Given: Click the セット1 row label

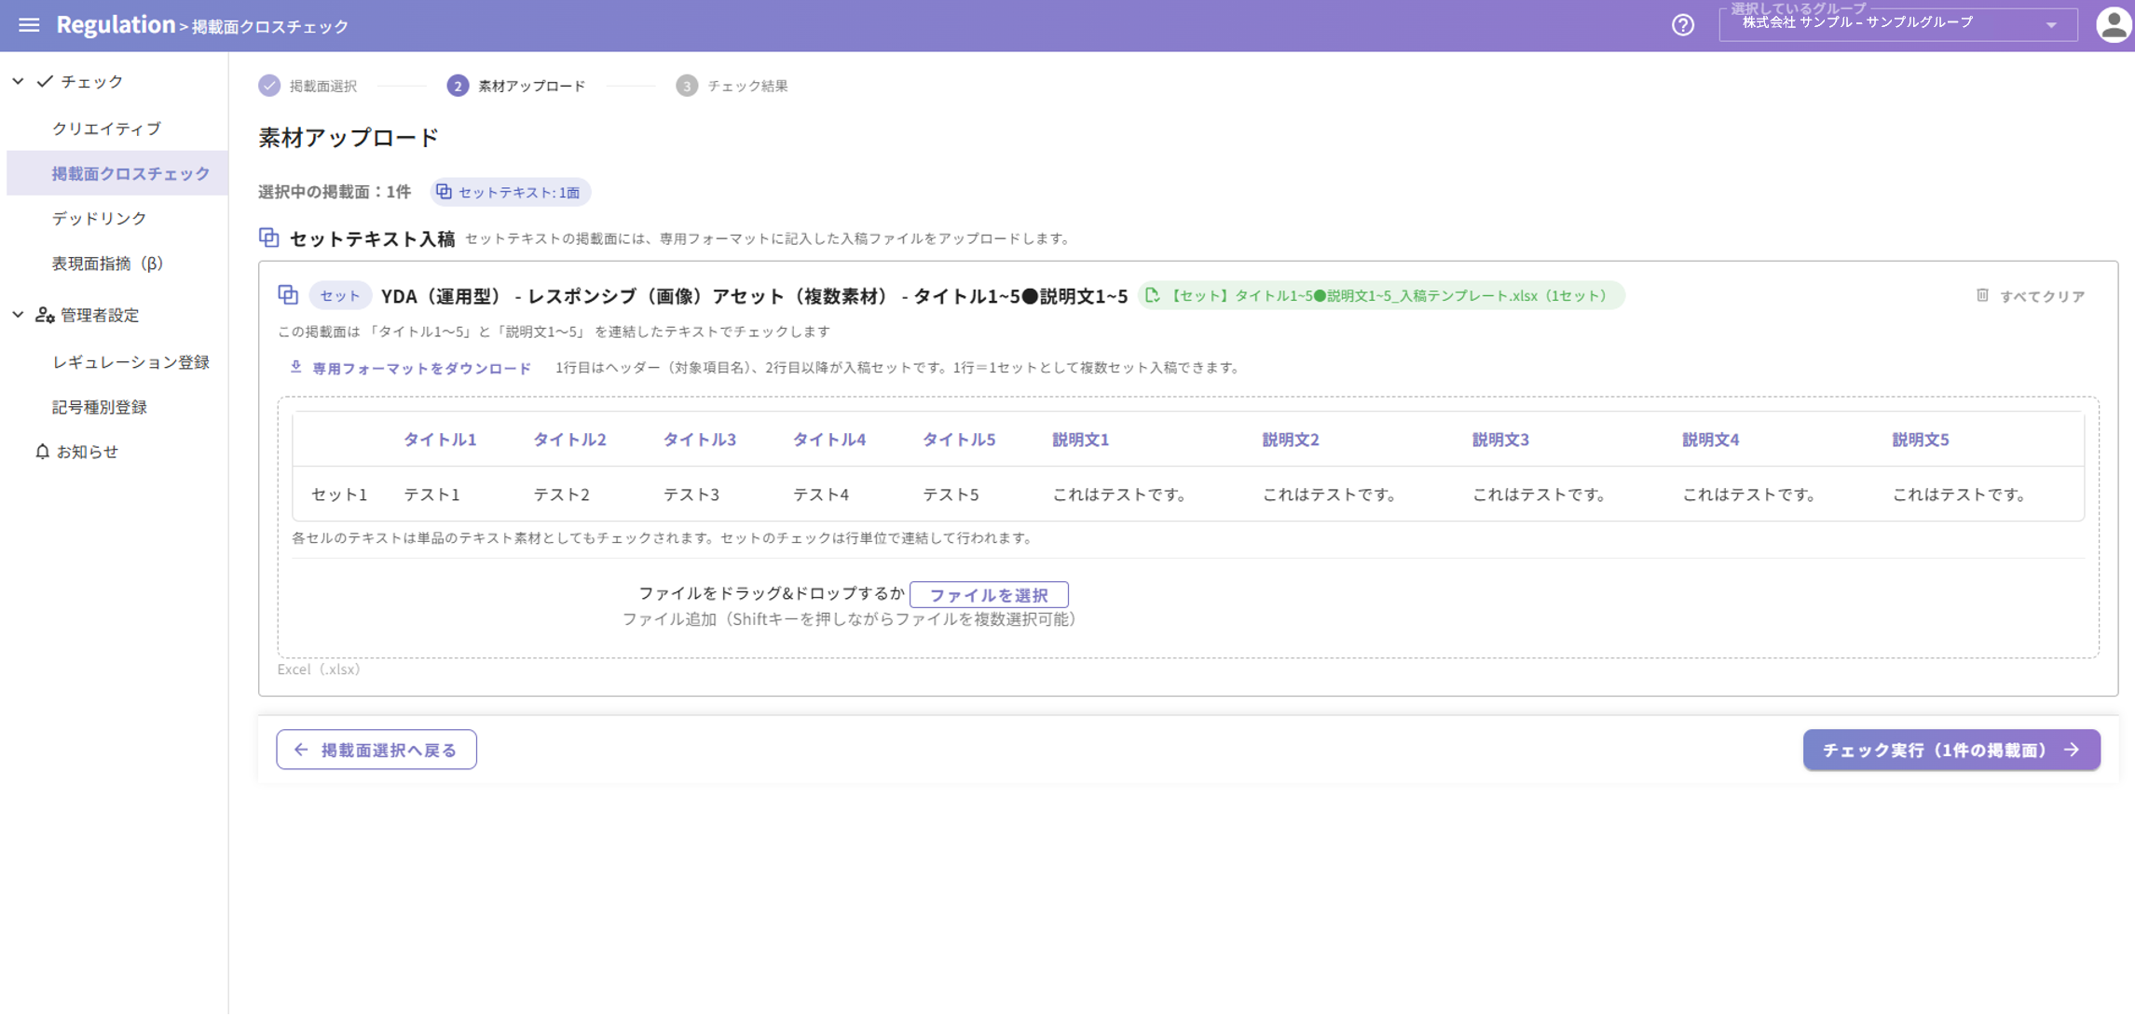Looking at the screenshot, I should pos(339,494).
